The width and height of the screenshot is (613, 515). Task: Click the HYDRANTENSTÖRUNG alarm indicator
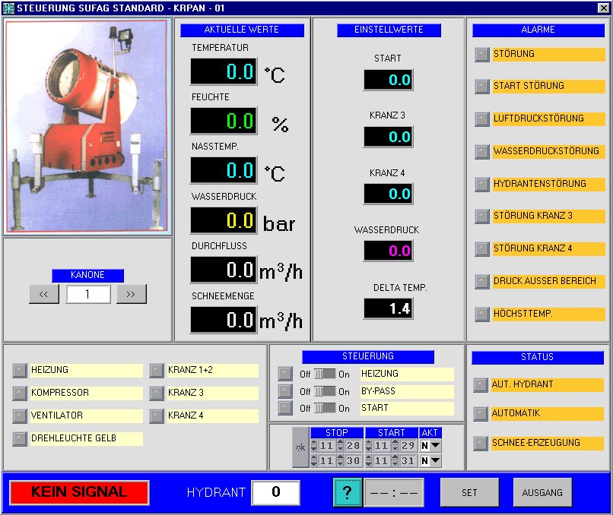[x=481, y=184]
